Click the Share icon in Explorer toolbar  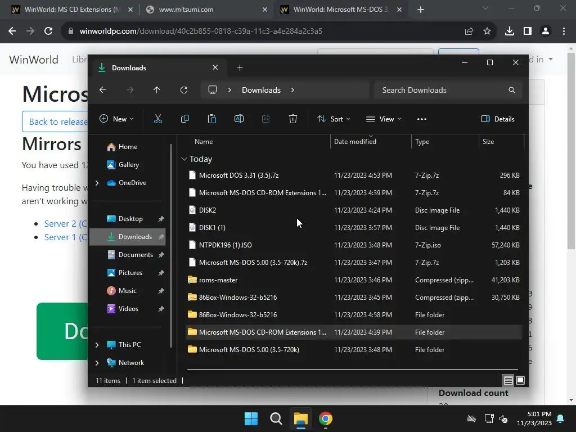pyautogui.click(x=266, y=119)
